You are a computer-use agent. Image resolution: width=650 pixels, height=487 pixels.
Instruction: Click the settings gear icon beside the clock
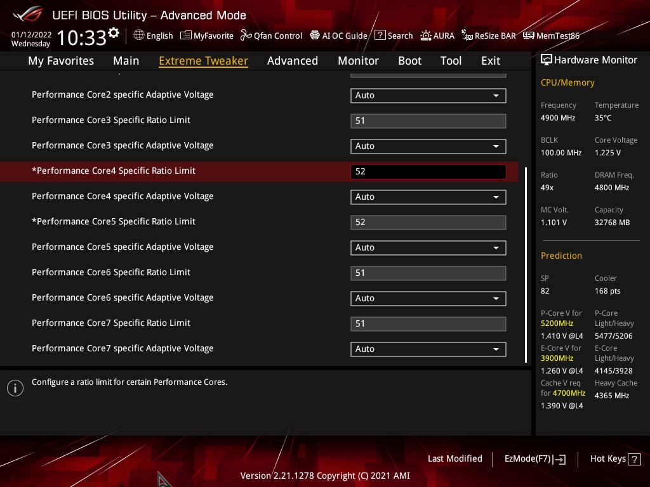pos(114,32)
